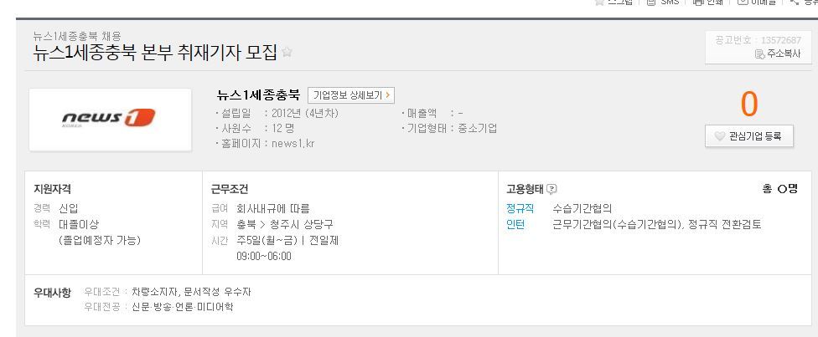Click the favorites count number 0

pyautogui.click(x=748, y=105)
